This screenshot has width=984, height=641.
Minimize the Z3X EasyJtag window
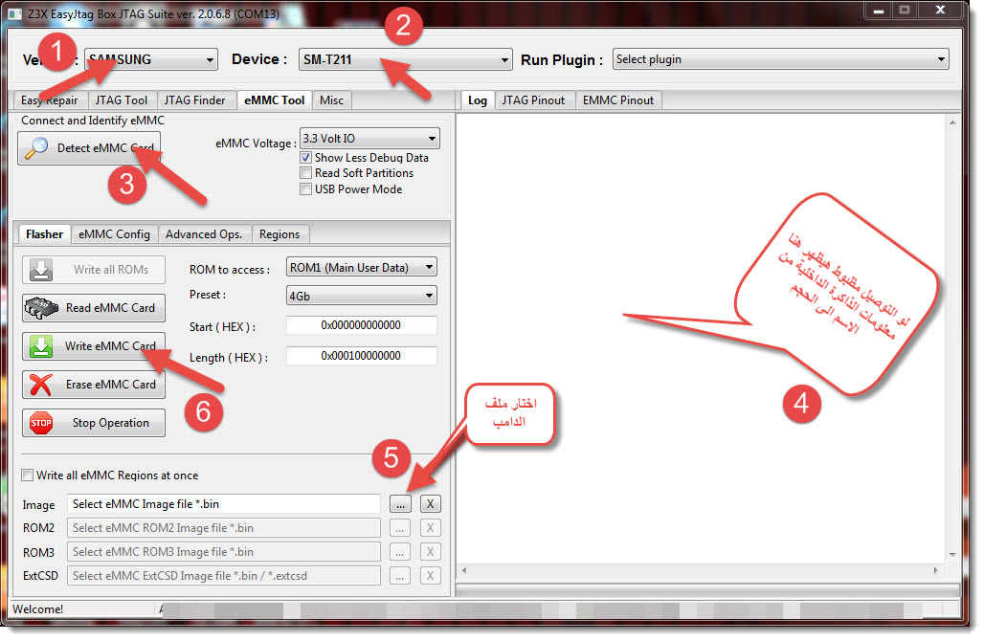pos(879,10)
